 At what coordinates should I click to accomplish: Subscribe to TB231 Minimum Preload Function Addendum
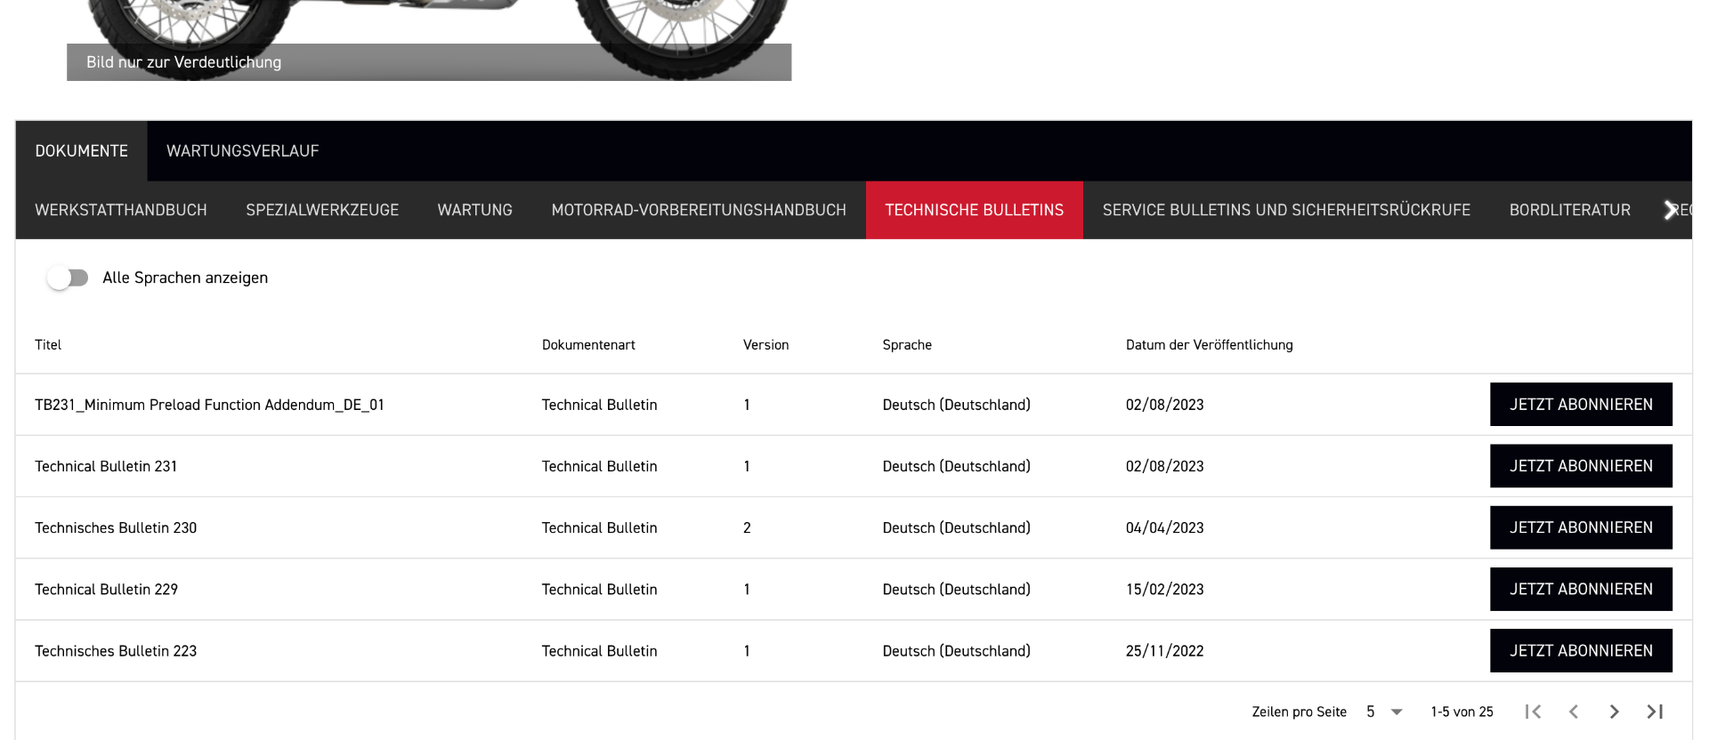click(1581, 405)
